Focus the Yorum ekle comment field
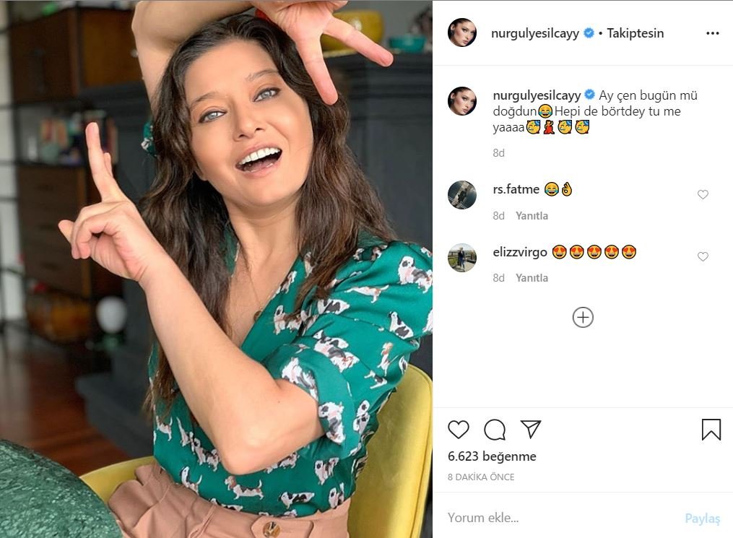This screenshot has height=538, width=733. [556, 518]
